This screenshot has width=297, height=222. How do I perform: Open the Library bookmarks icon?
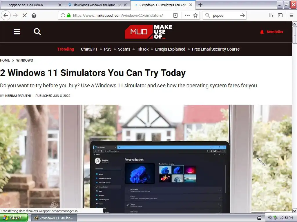point(271,15)
